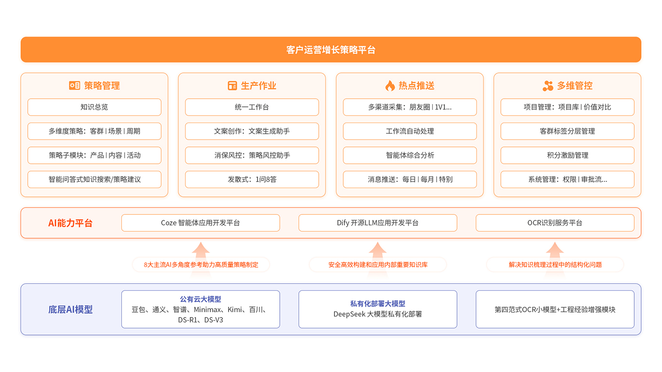
Task: Open 文案创作 文案生成助手
Action: (252, 131)
